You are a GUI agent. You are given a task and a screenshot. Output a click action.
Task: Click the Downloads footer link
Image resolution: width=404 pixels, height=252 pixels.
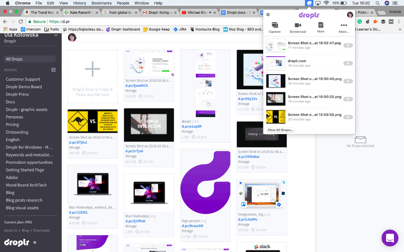coord(41,230)
